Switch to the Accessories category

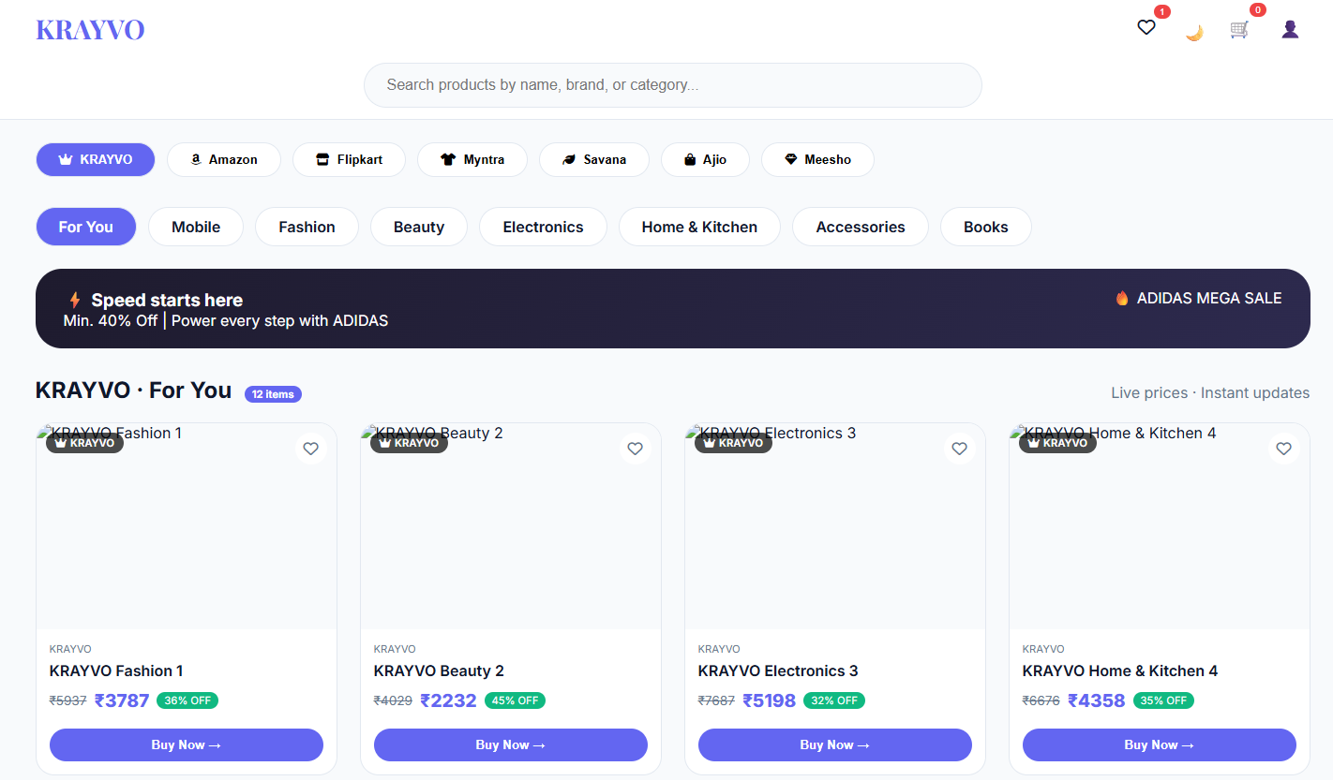tap(861, 227)
